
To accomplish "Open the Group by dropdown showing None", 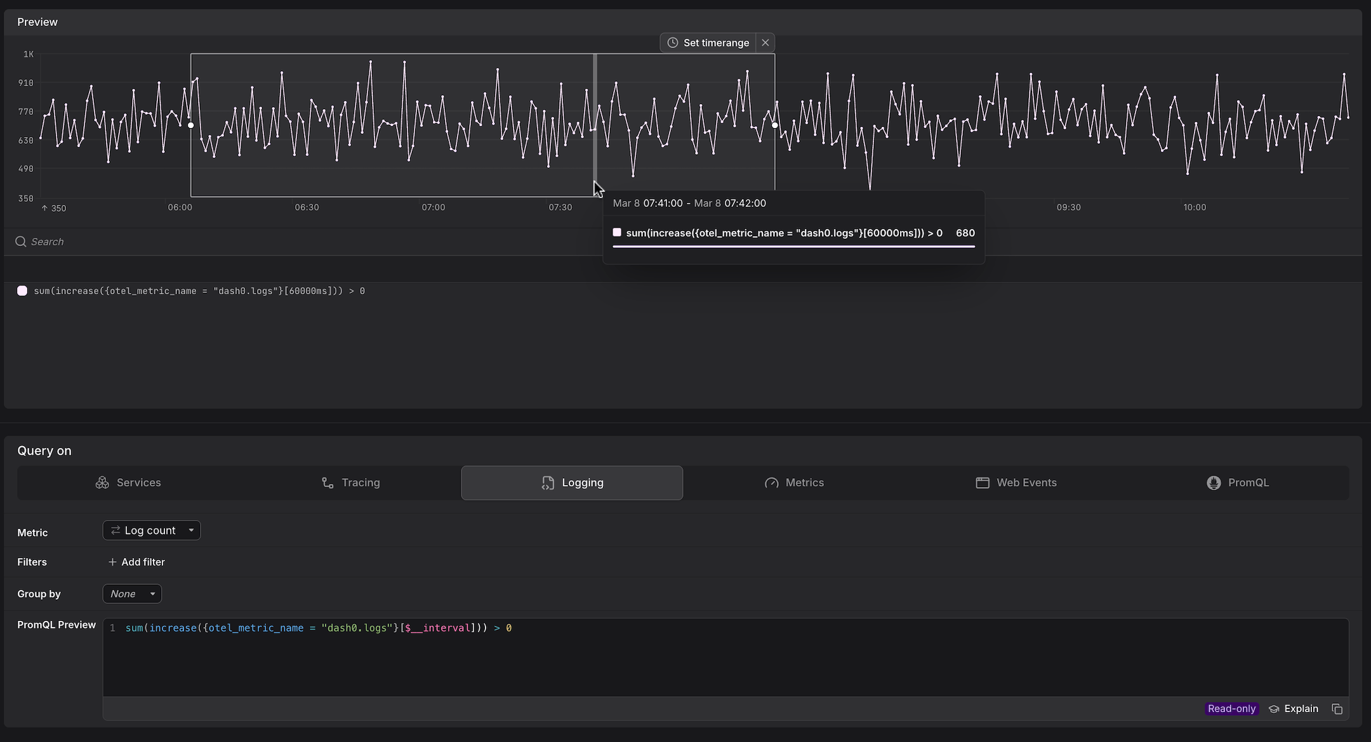I will pos(132,594).
